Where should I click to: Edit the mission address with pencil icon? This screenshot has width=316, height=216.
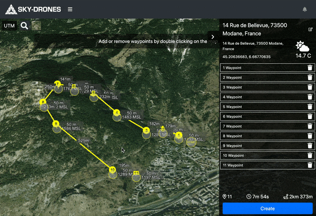(x=310, y=29)
